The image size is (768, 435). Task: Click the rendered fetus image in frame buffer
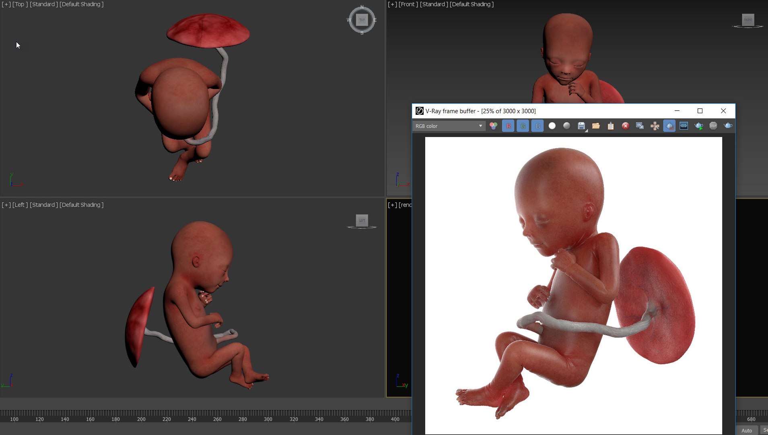(x=574, y=285)
